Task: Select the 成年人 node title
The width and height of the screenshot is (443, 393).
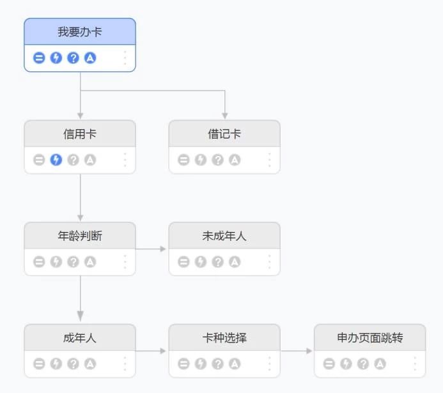Action: click(80, 337)
